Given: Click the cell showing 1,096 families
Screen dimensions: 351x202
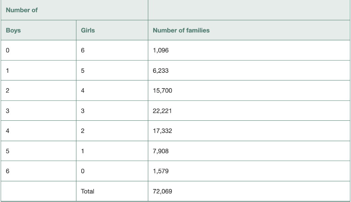Looking at the screenshot, I should 249,50.
